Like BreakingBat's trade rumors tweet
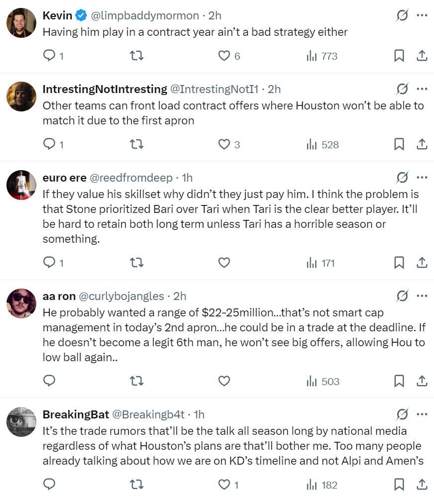Image resolution: width=434 pixels, height=497 pixels. (224, 485)
